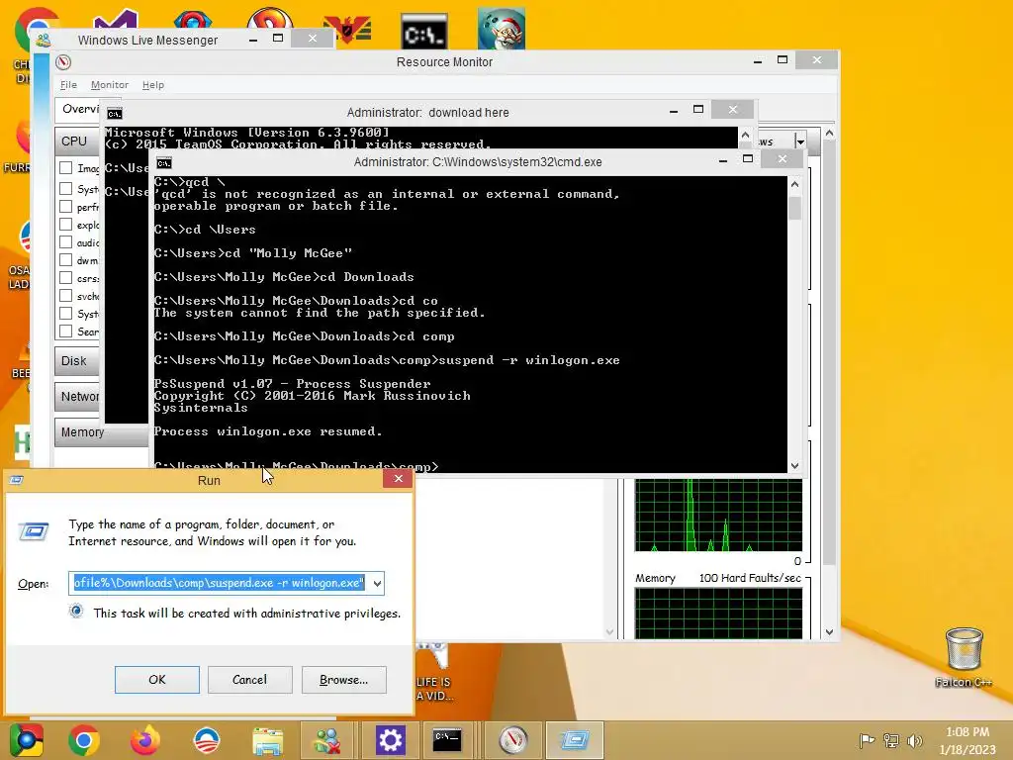Click the system32 cmd.exe window system icon
The image size is (1013, 760).
(x=164, y=163)
